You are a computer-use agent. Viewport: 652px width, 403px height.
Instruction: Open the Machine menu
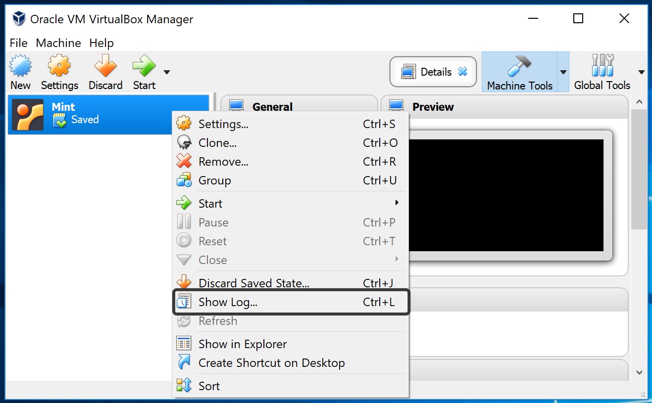[x=58, y=43]
